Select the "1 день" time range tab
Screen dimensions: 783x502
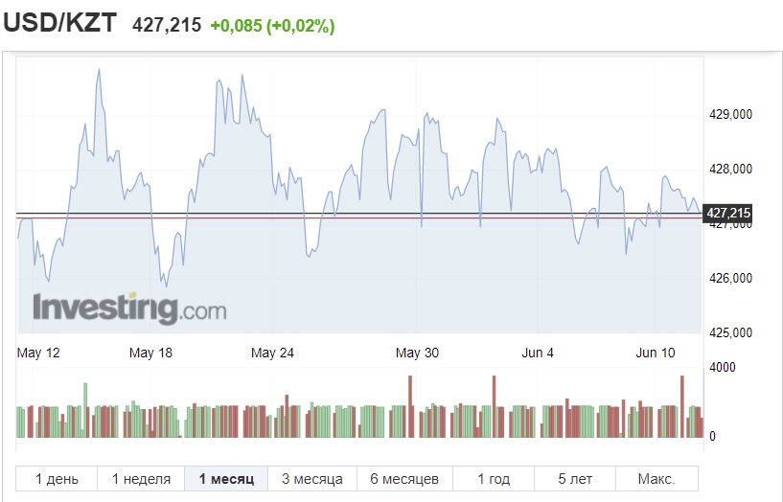[x=57, y=479]
